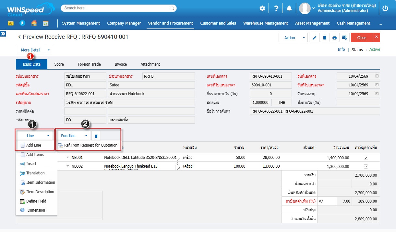
Task: Expand the left sidebar double-arrow panel
Action: tap(3, 34)
